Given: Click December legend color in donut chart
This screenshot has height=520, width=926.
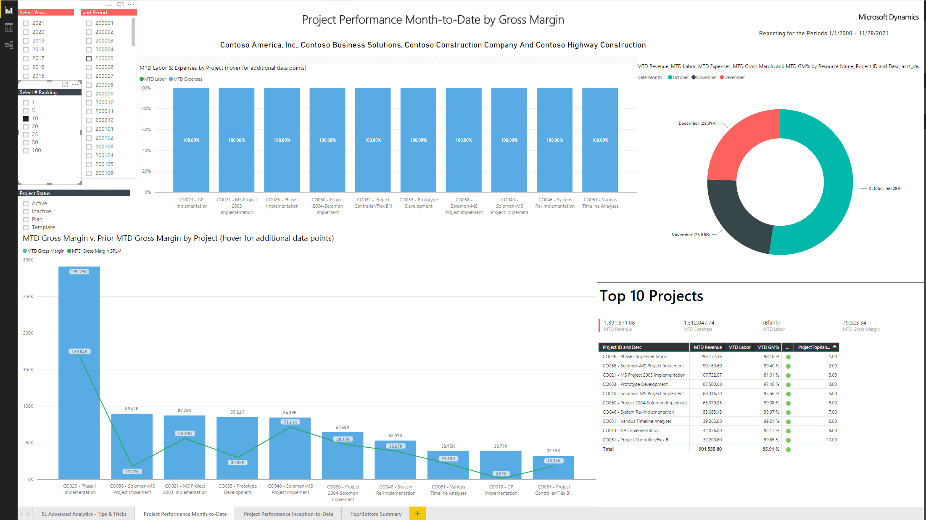Looking at the screenshot, I should [x=722, y=77].
